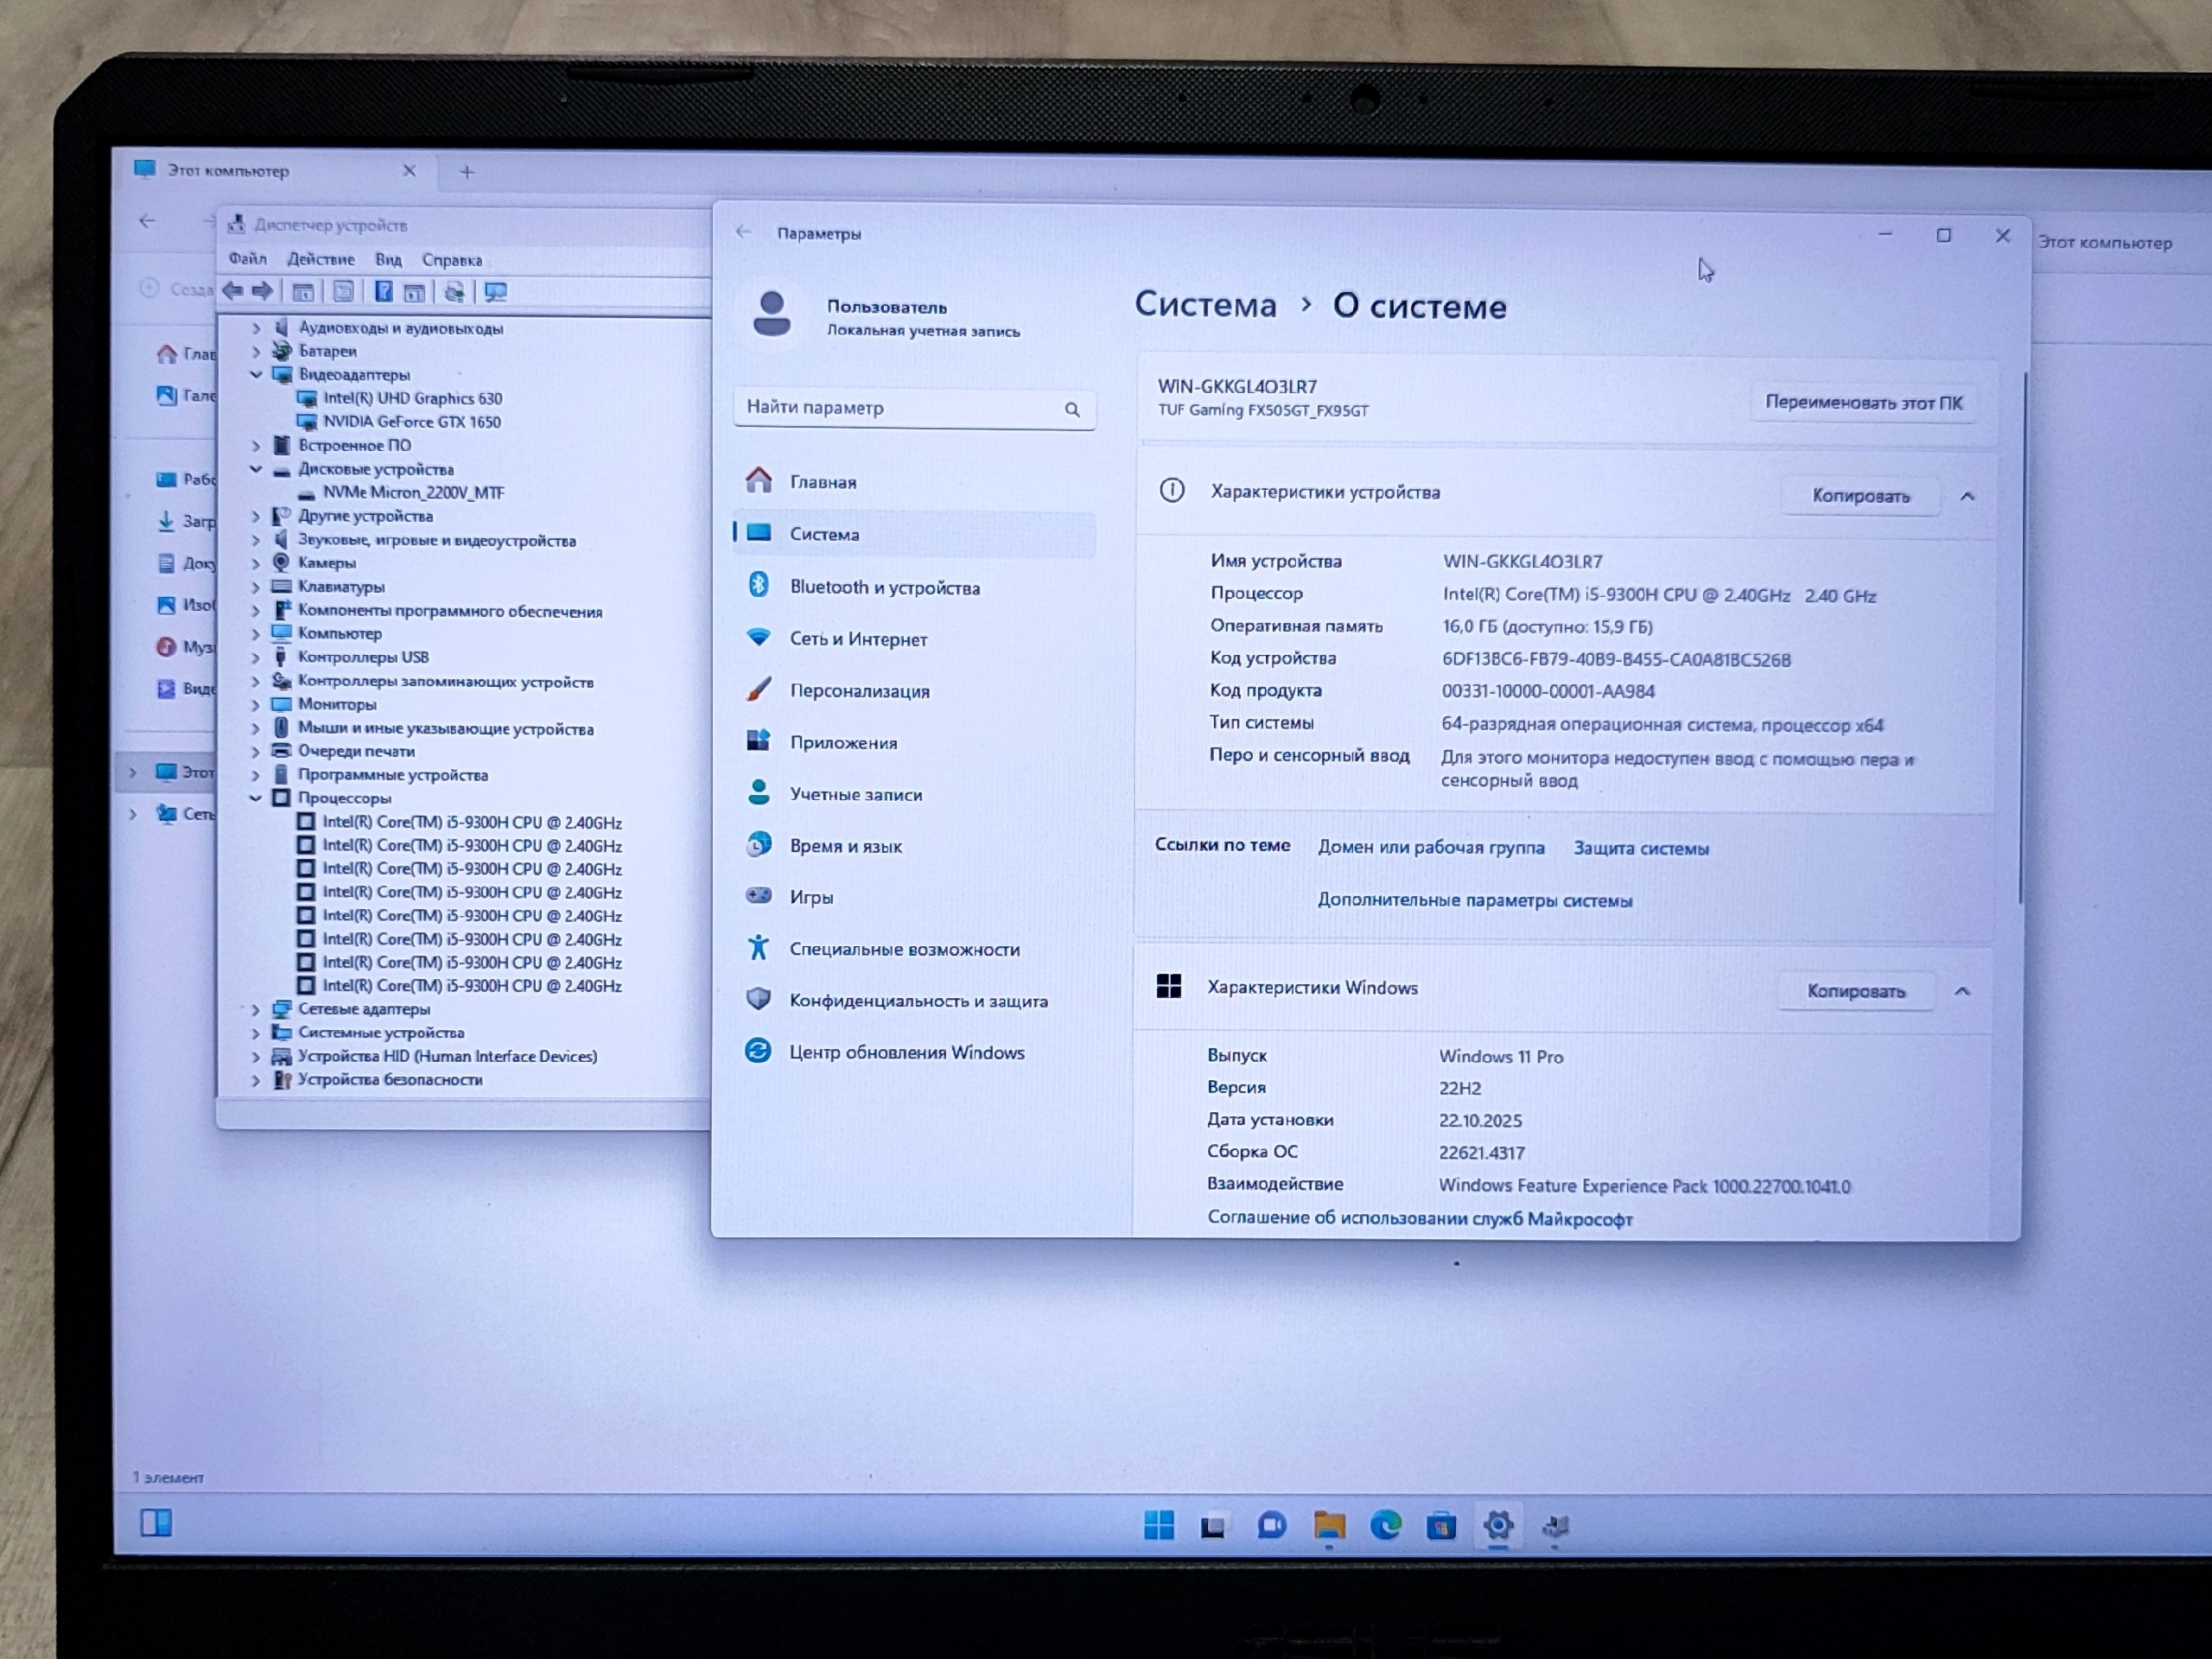Open Microsoft Edge from the taskbar

coord(1385,1526)
